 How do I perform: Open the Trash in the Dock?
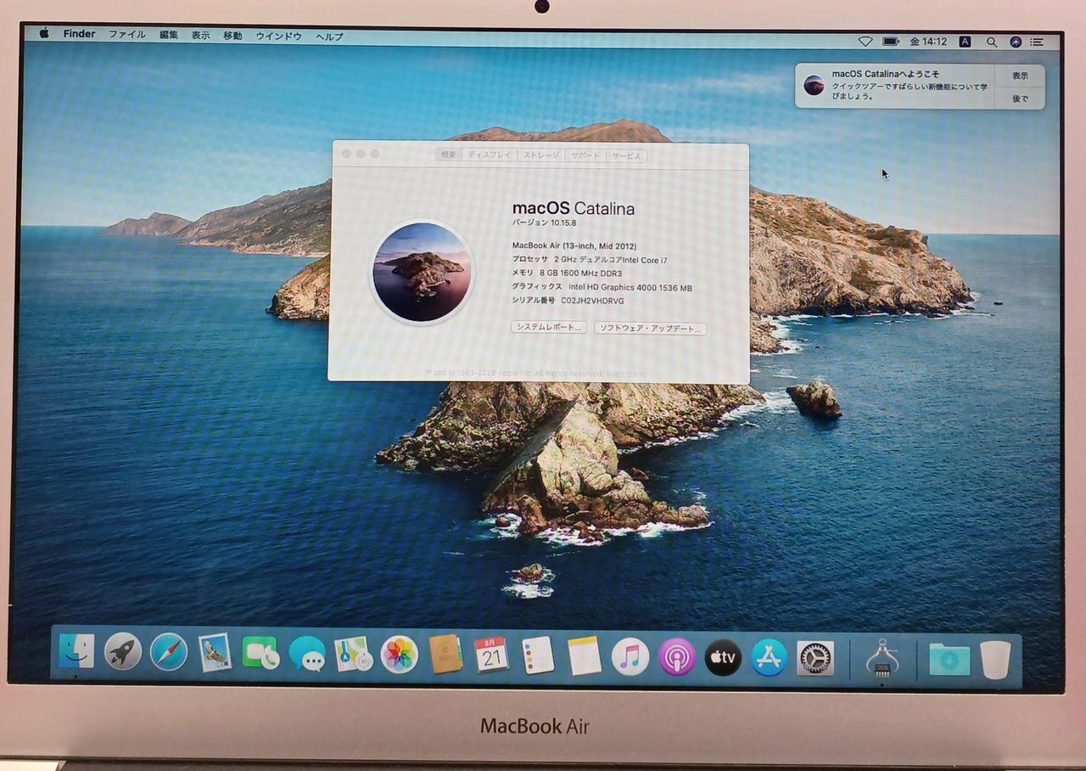[x=996, y=660]
